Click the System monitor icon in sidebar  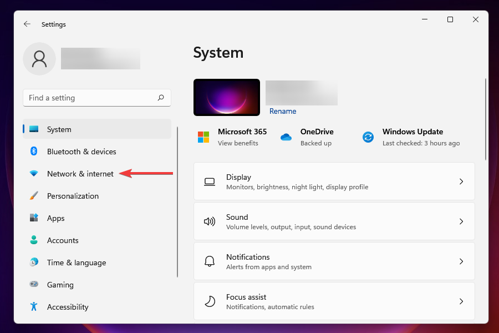point(34,129)
